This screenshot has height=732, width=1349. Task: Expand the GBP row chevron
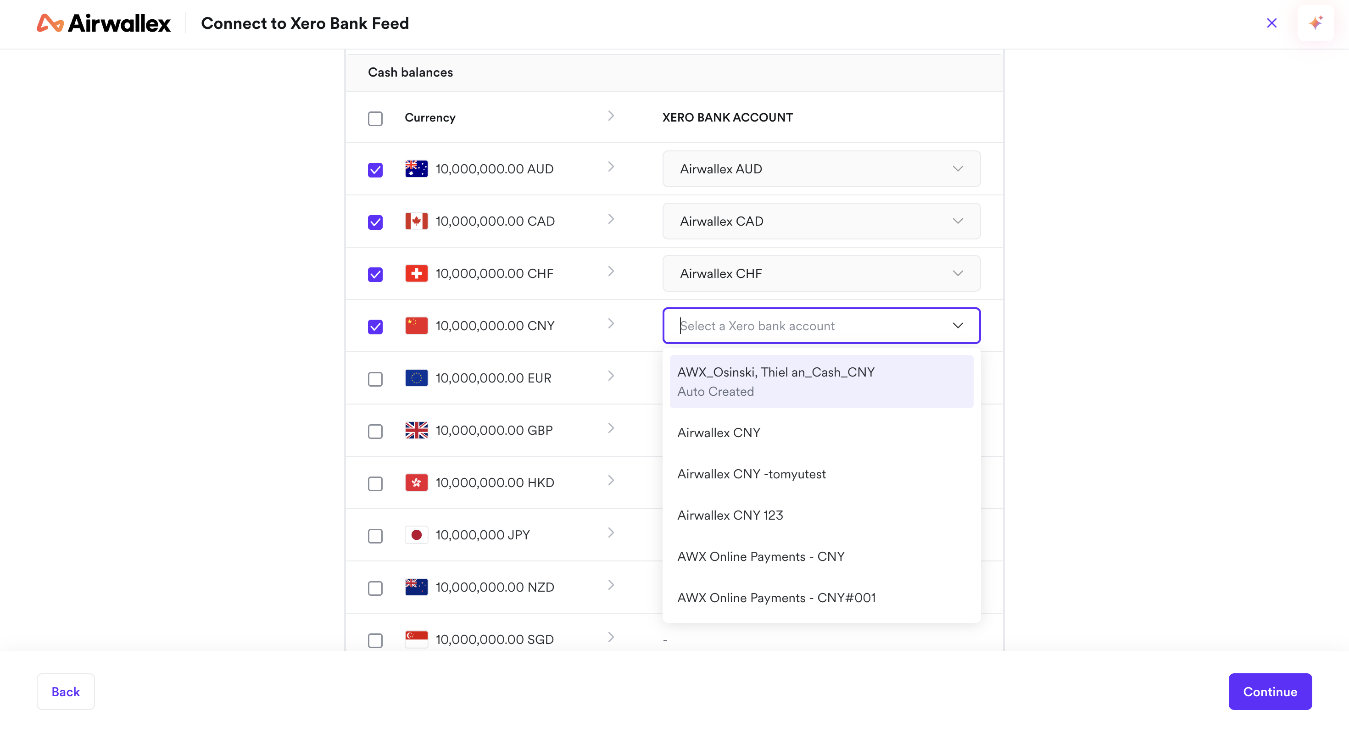(x=611, y=429)
